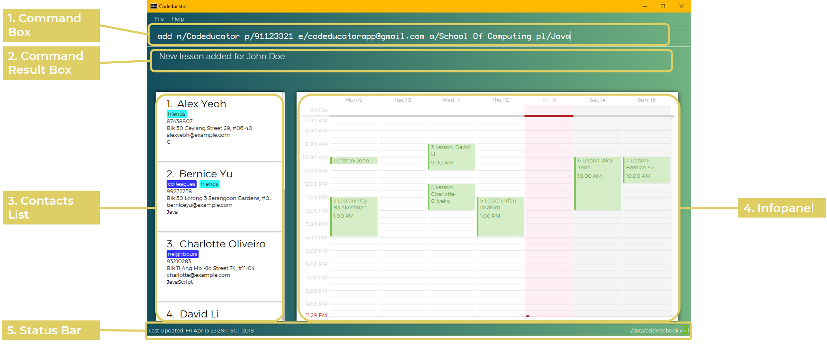Viewport: 827px width, 344px height.
Task: Click the Sat, 14 day header
Action: (x=597, y=100)
